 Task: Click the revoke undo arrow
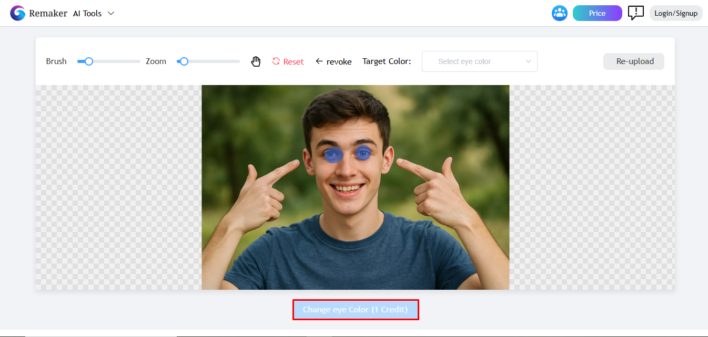pyautogui.click(x=319, y=61)
